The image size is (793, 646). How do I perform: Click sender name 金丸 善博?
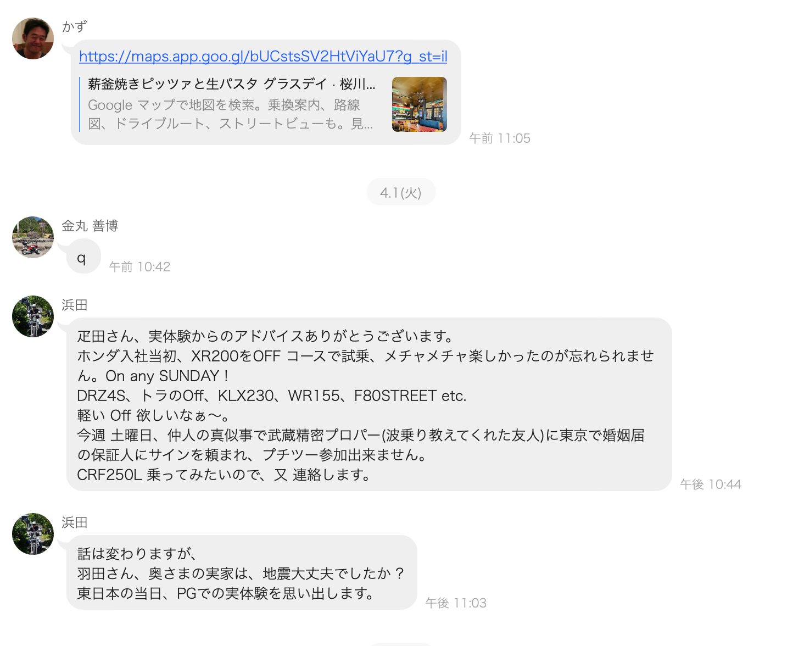[90, 226]
